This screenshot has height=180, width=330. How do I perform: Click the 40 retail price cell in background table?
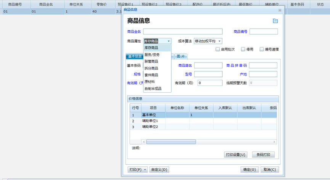103,11
